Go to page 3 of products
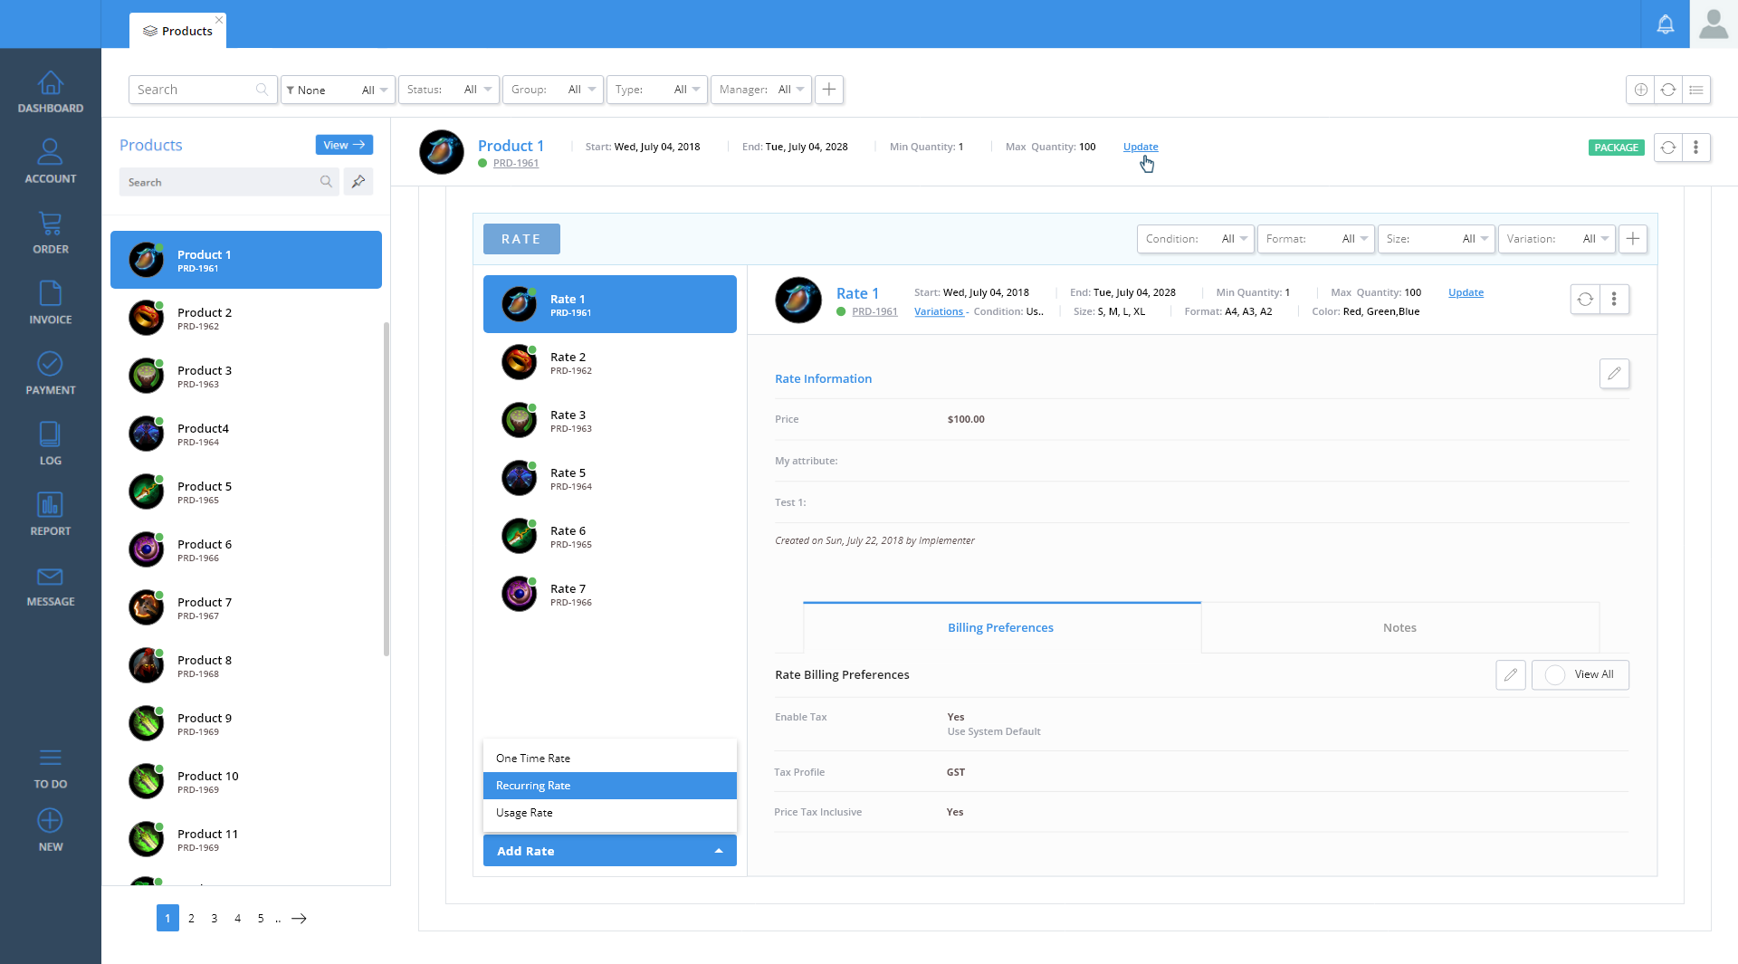Image resolution: width=1738 pixels, height=964 pixels. point(215,919)
